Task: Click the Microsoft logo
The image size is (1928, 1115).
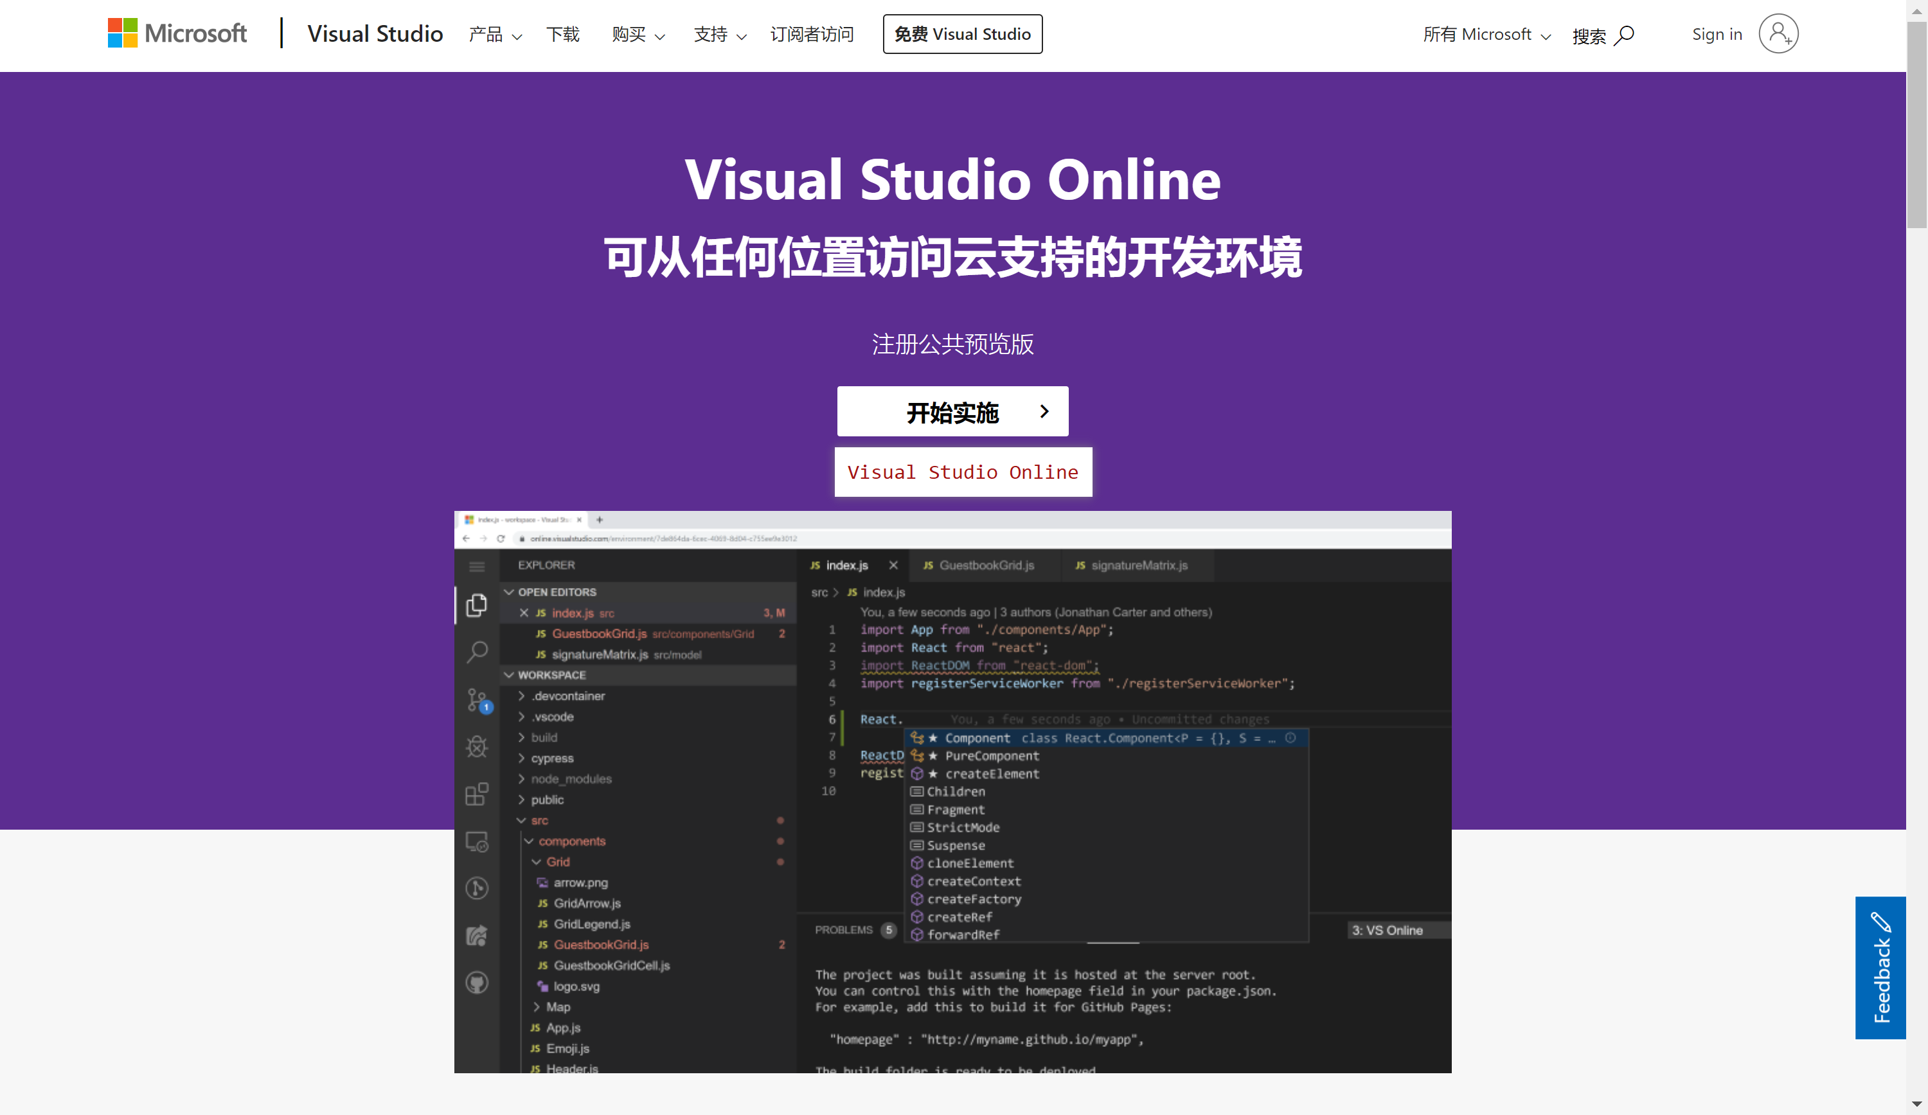Action: pyautogui.click(x=177, y=33)
